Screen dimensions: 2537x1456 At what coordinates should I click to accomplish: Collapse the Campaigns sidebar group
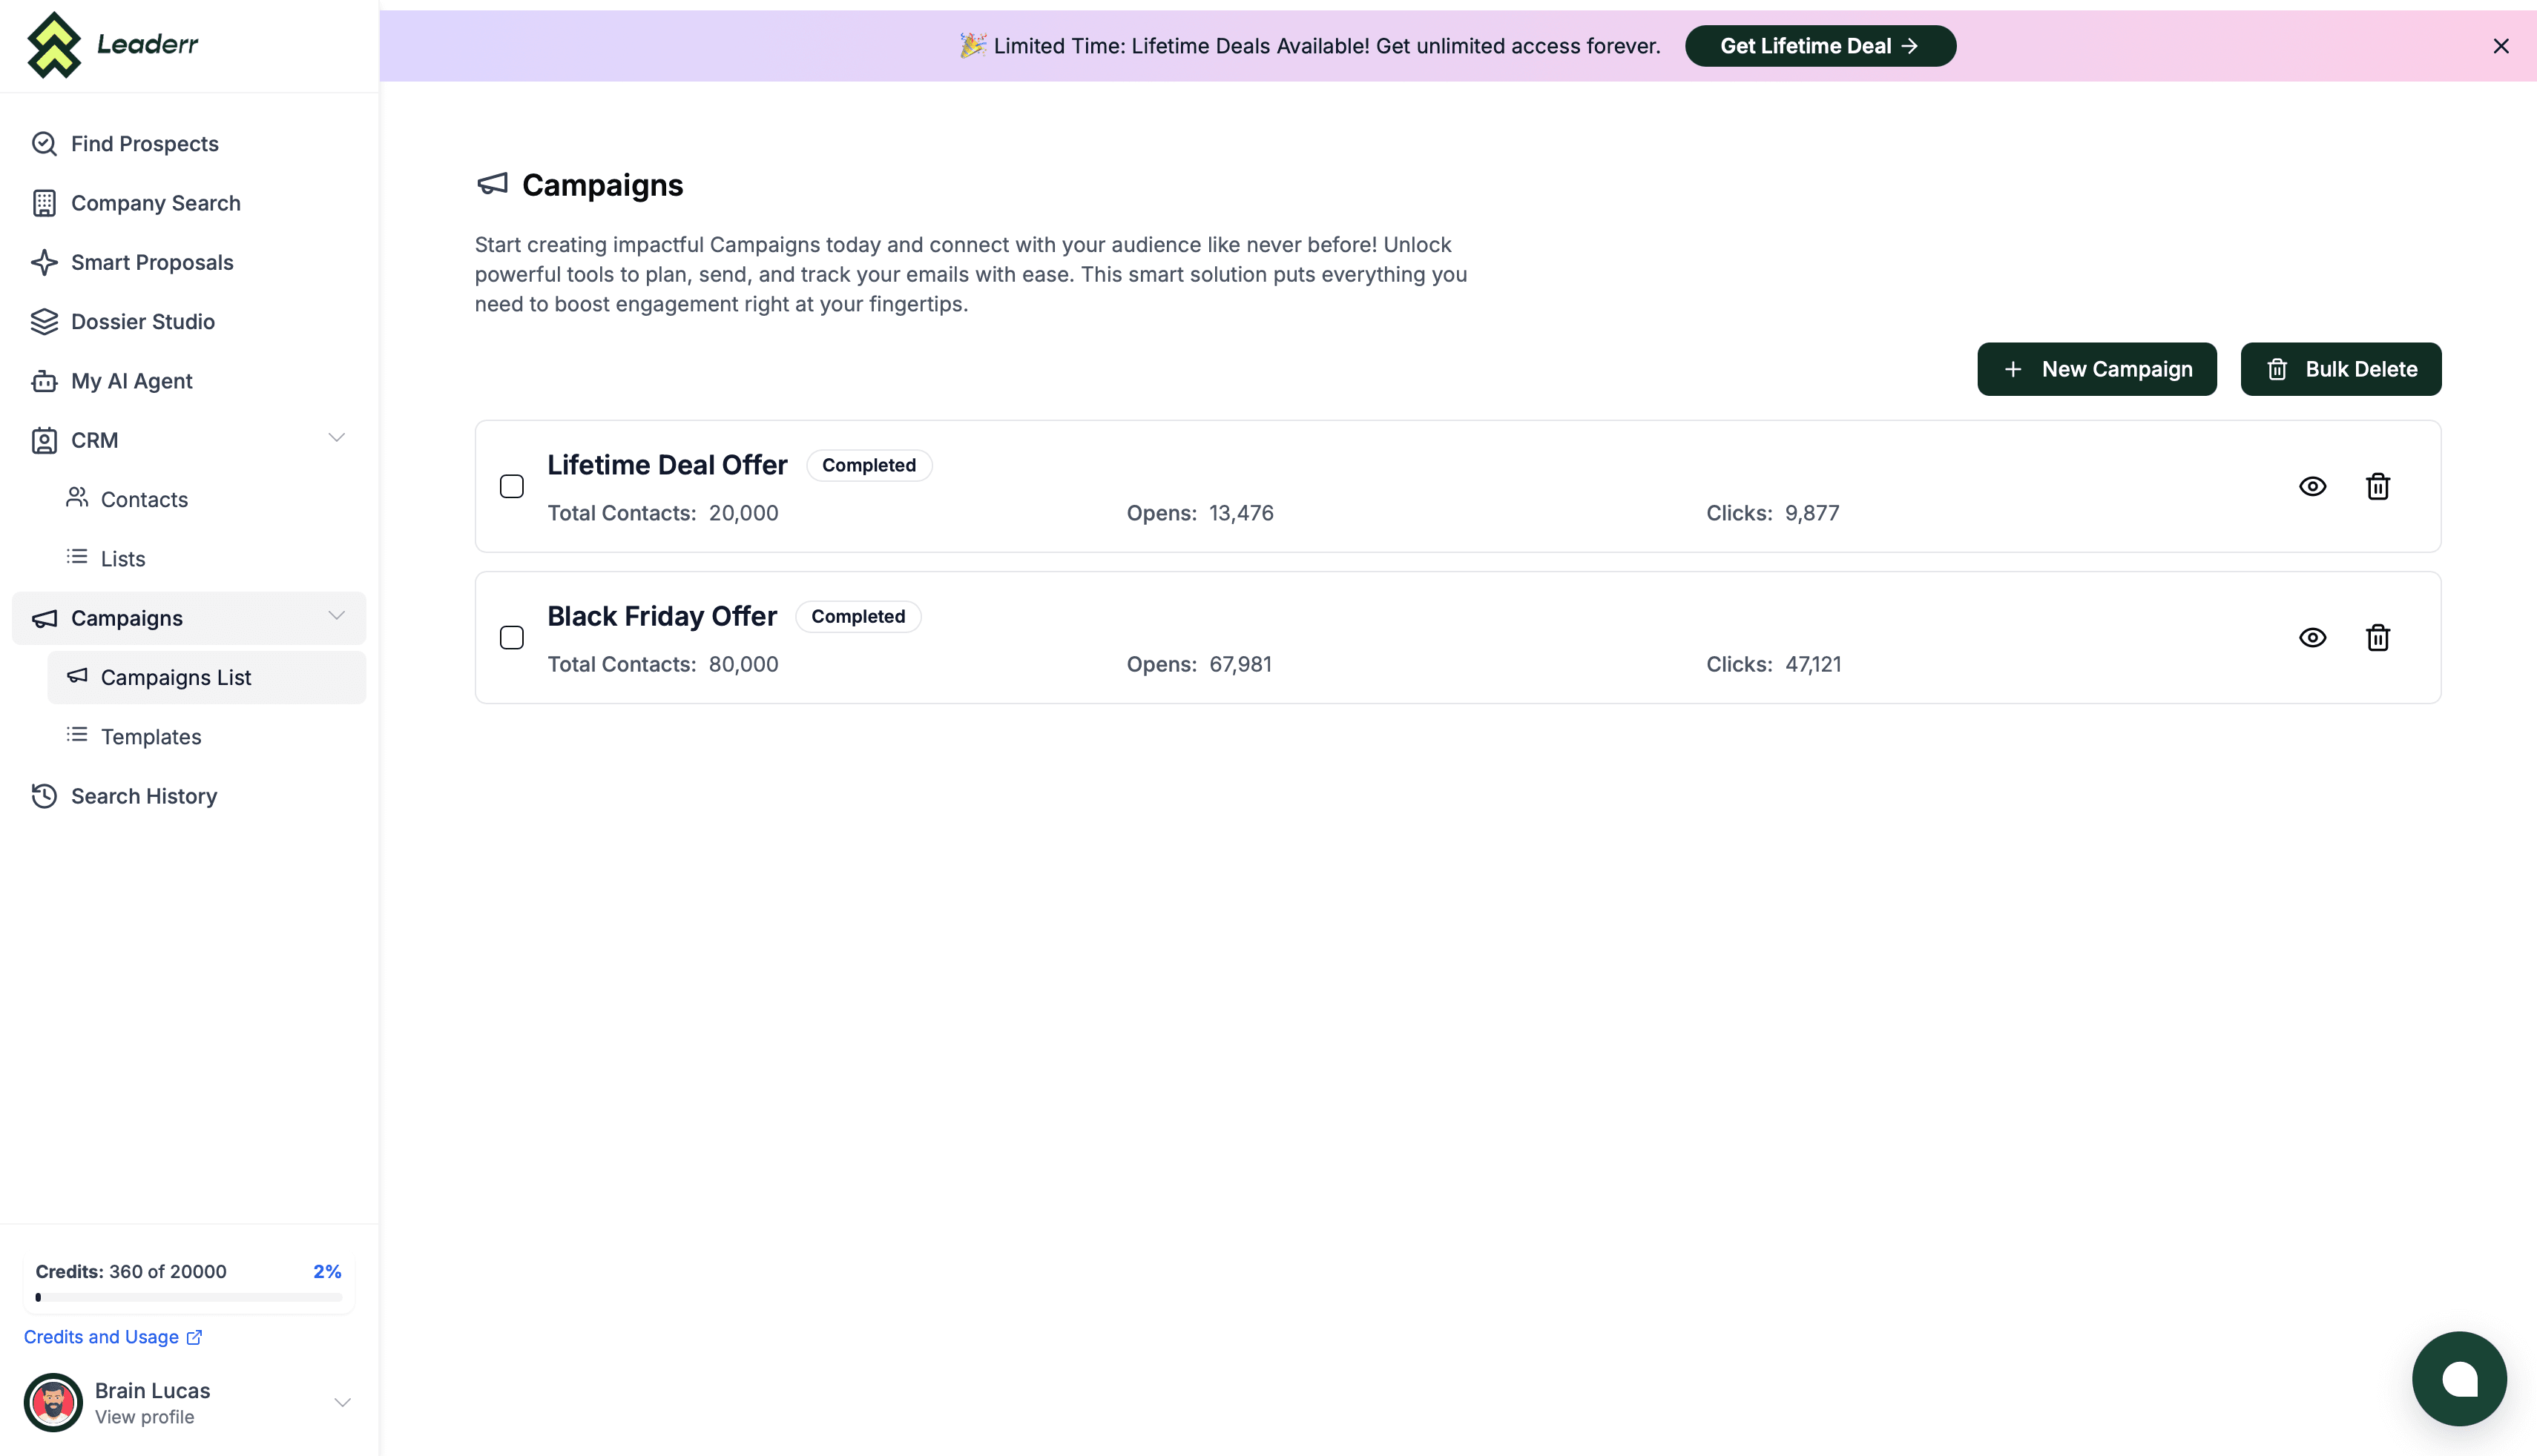tap(336, 616)
